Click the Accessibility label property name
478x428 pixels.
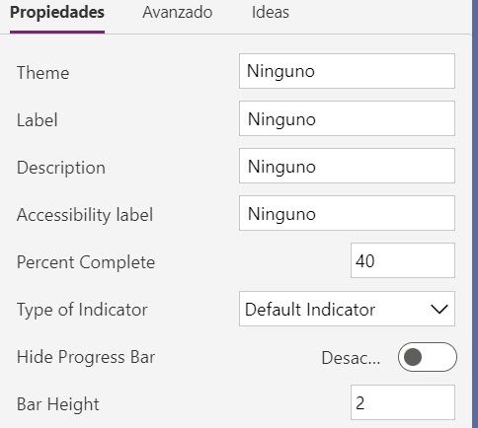(x=85, y=215)
